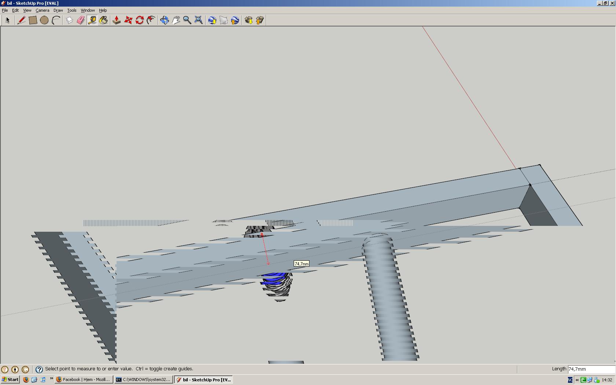The width and height of the screenshot is (616, 385).
Task: Pick the Line pencil tool
Action: 21,20
